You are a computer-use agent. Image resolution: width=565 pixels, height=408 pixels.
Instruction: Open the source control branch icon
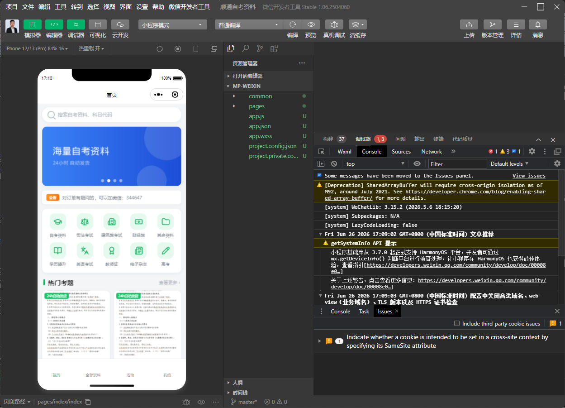[260, 48]
